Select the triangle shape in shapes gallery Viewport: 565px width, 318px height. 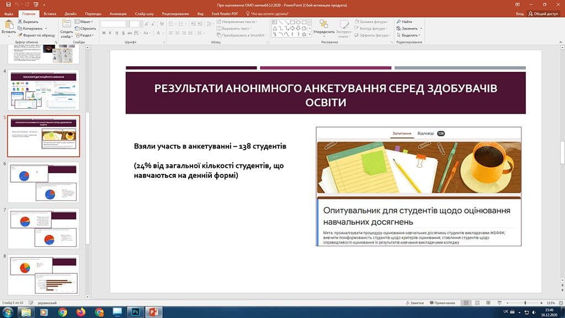[x=275, y=28]
